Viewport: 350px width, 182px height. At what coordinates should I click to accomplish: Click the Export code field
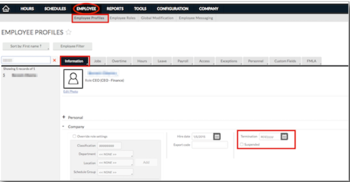210,145
